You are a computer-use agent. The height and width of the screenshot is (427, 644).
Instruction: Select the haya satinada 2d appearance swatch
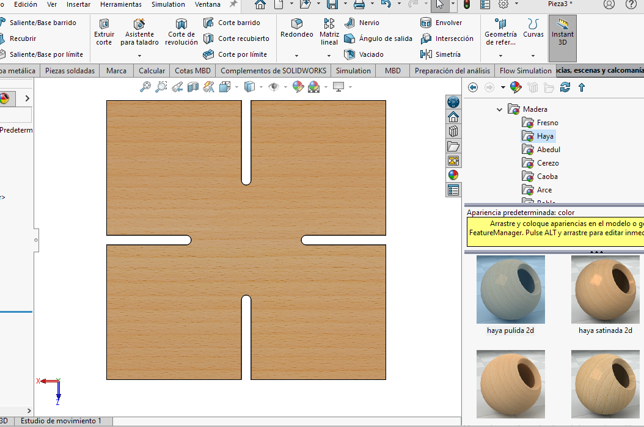605,289
